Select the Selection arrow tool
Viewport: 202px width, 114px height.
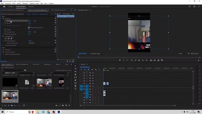point(75,66)
